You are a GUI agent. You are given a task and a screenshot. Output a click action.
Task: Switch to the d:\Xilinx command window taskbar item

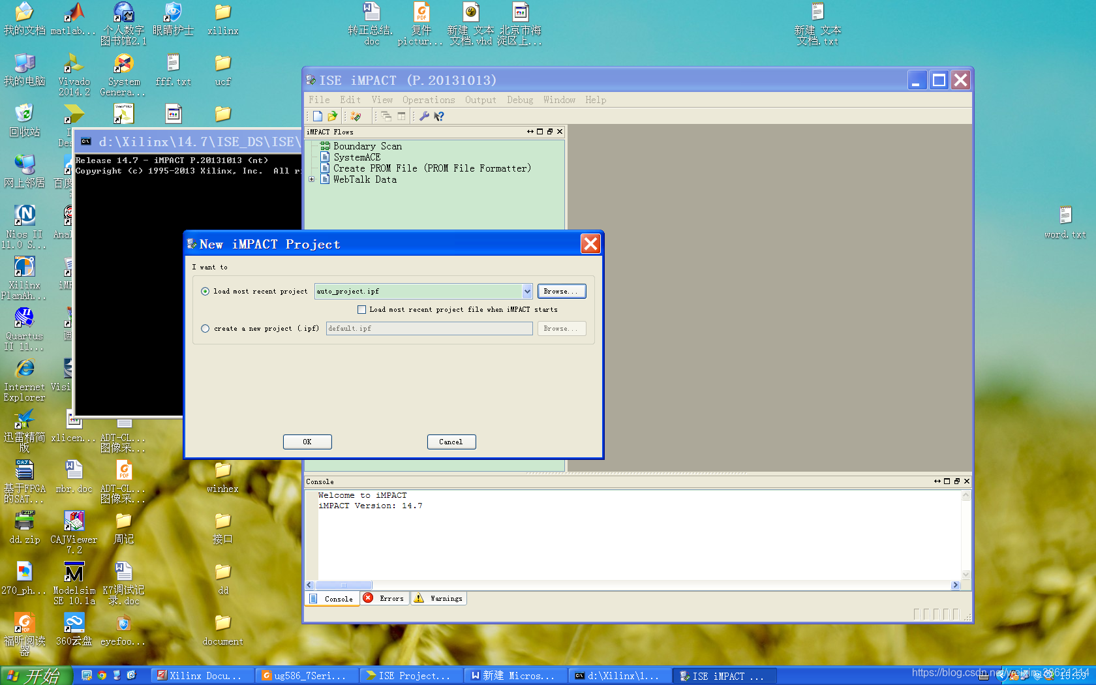point(620,676)
